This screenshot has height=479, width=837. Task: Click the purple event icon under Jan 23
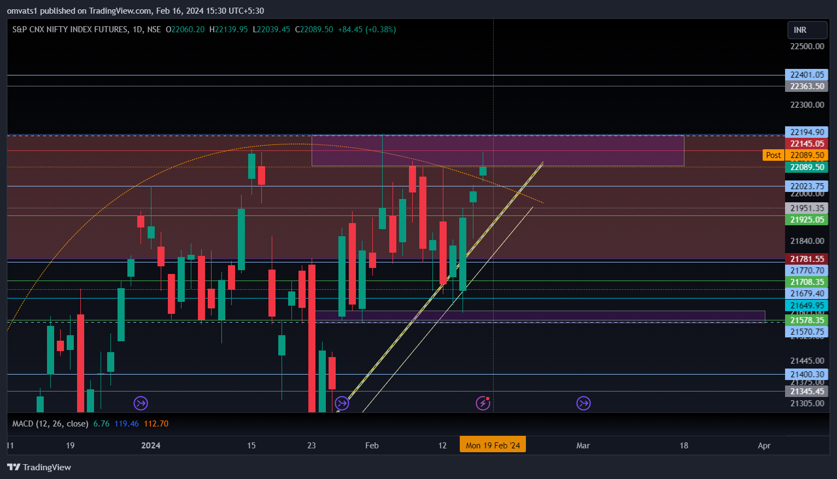342,404
